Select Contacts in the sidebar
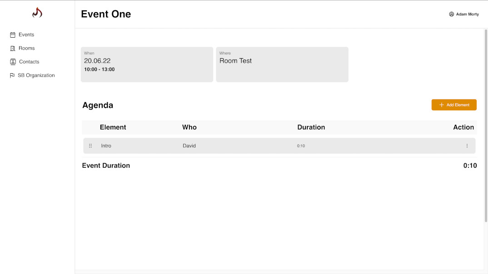Viewport: 488px width, 274px height. (29, 62)
